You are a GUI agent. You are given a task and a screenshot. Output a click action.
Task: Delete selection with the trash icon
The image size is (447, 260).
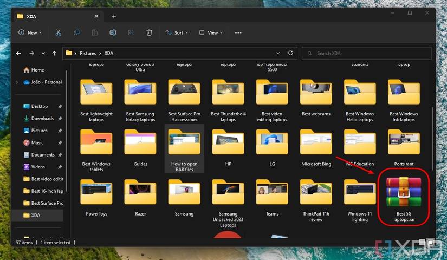pyautogui.click(x=149, y=32)
